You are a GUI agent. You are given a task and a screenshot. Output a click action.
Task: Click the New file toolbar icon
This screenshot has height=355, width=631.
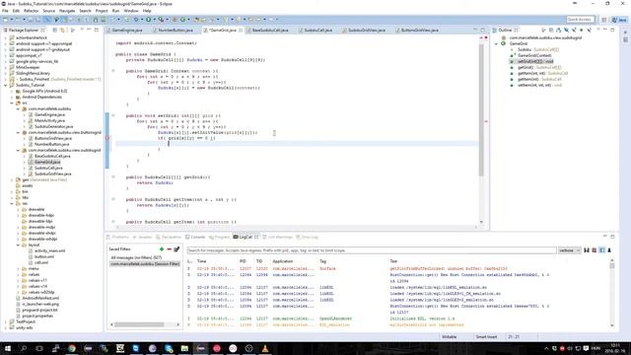[6, 20]
